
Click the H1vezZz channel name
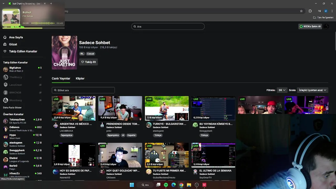(14, 174)
